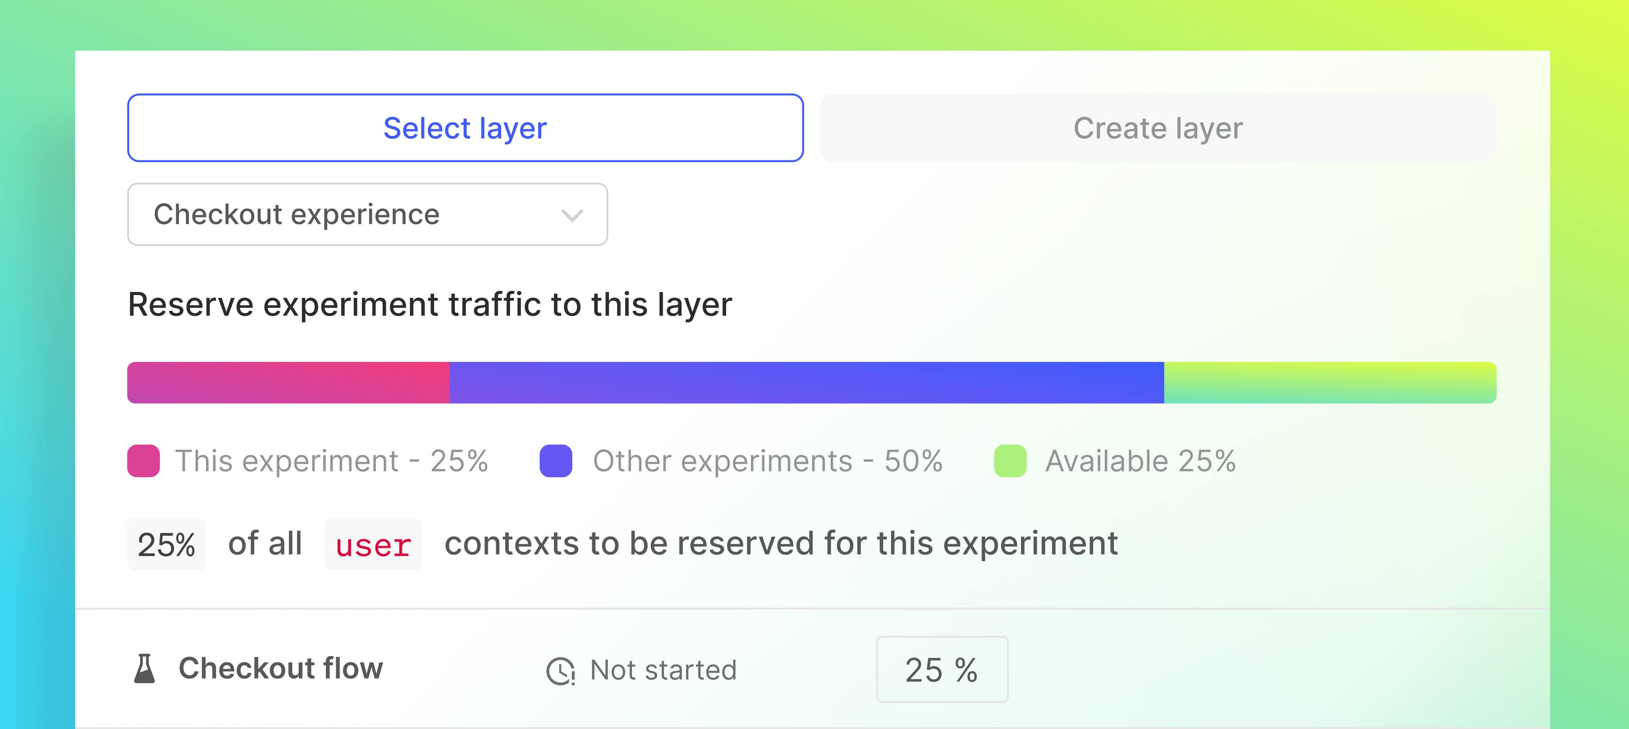Image resolution: width=1629 pixels, height=729 pixels.
Task: Click the 25% reserved percentage field
Action: (166, 544)
